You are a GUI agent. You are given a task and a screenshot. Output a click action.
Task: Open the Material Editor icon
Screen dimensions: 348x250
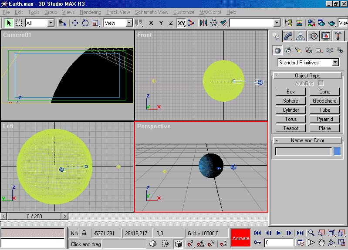tap(311, 23)
